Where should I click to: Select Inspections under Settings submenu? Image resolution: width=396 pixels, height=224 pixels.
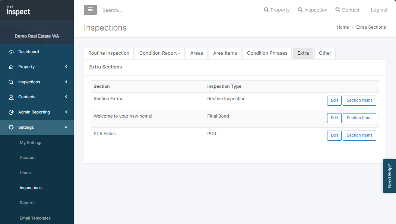coord(31,188)
